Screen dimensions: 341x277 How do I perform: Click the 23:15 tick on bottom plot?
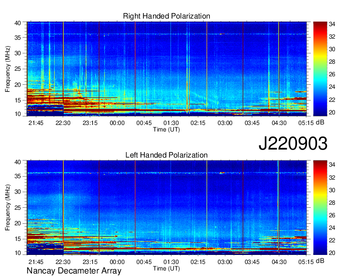point(90,262)
